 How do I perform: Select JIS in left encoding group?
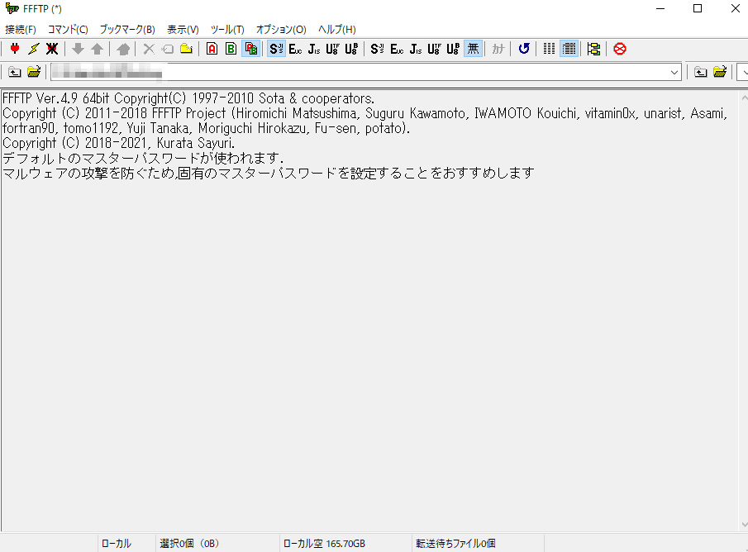pyautogui.click(x=314, y=49)
